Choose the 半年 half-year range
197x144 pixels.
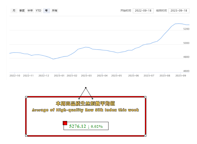coord(30,11)
